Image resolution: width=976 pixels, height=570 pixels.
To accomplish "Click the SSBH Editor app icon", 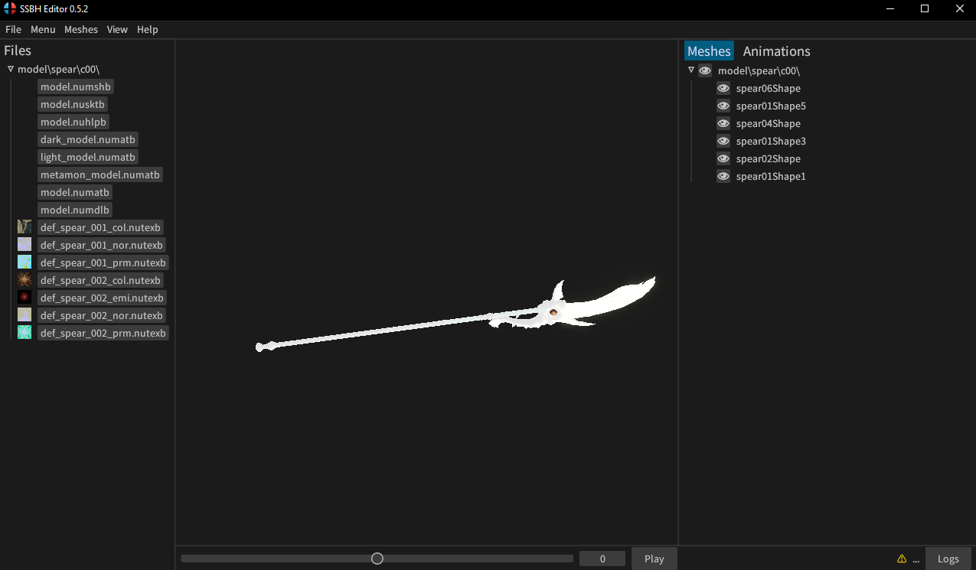I will pyautogui.click(x=10, y=8).
